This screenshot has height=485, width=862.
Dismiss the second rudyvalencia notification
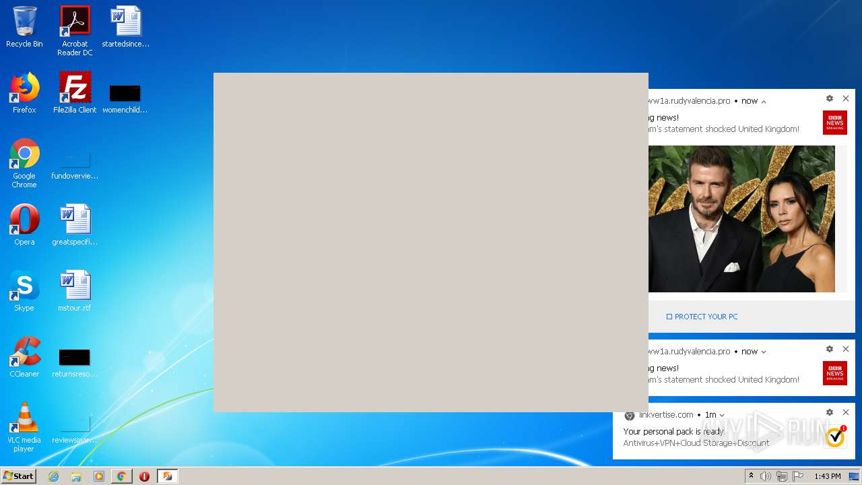[x=846, y=349]
